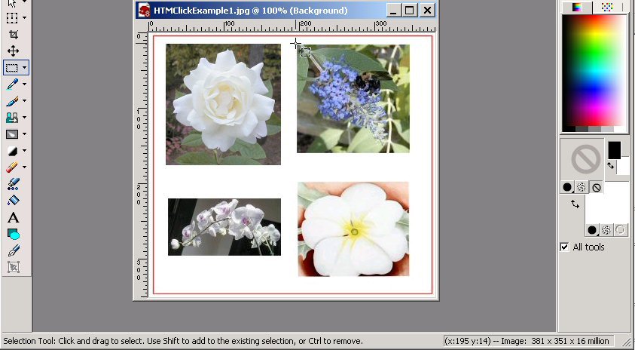Expand the Deform tool flyout arrow
Screen dimensions: 635x350
click(25, 17)
